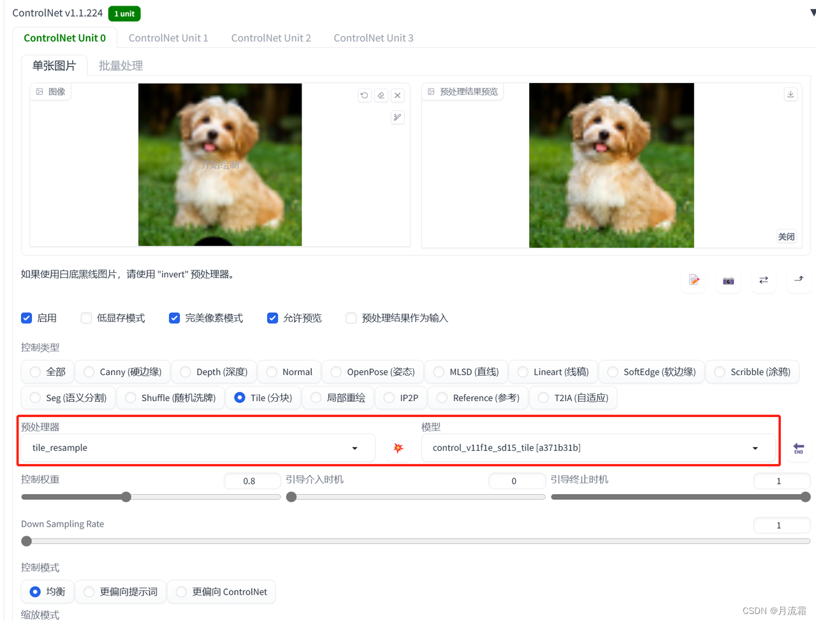Remove the input image with X icon
The height and width of the screenshot is (621, 816).
(397, 96)
